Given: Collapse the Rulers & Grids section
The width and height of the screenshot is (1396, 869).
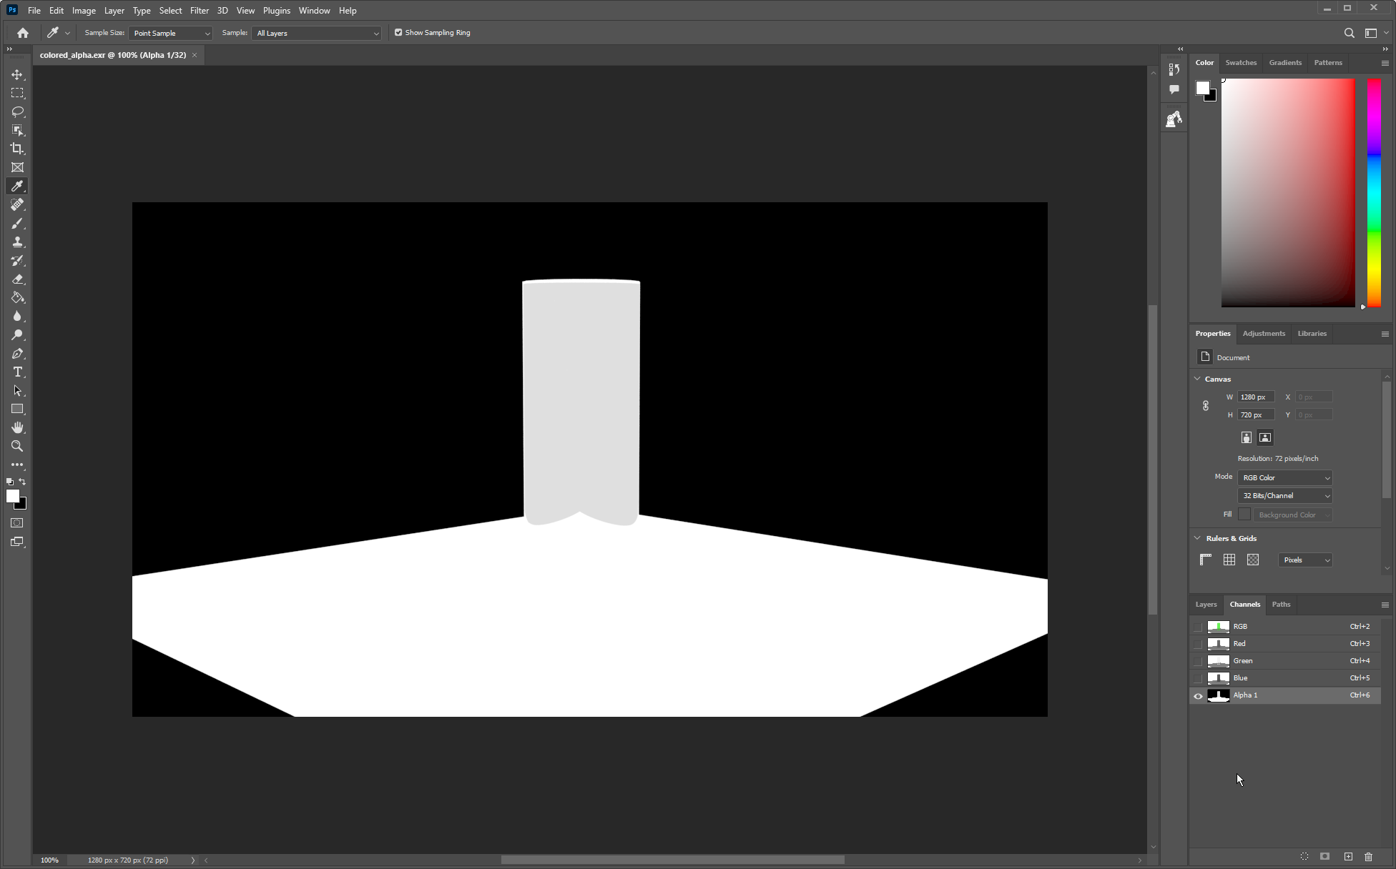Looking at the screenshot, I should click(1197, 538).
